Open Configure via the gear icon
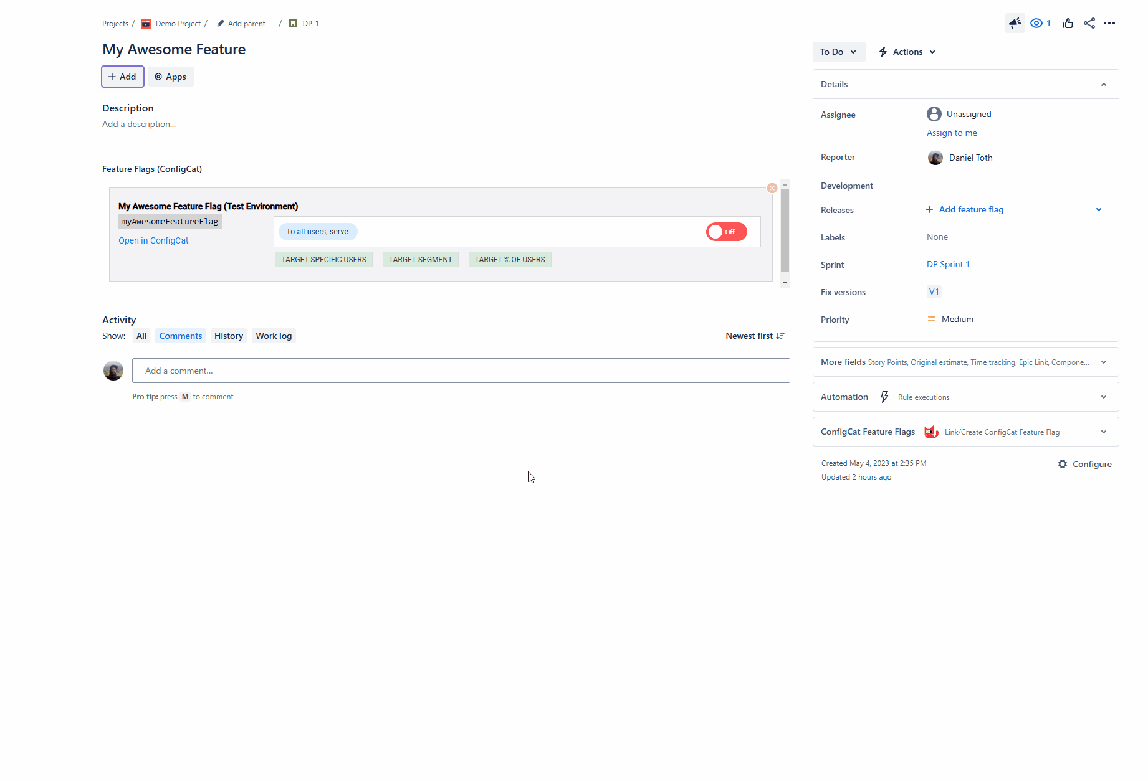This screenshot has width=1148, height=781. coord(1063,464)
